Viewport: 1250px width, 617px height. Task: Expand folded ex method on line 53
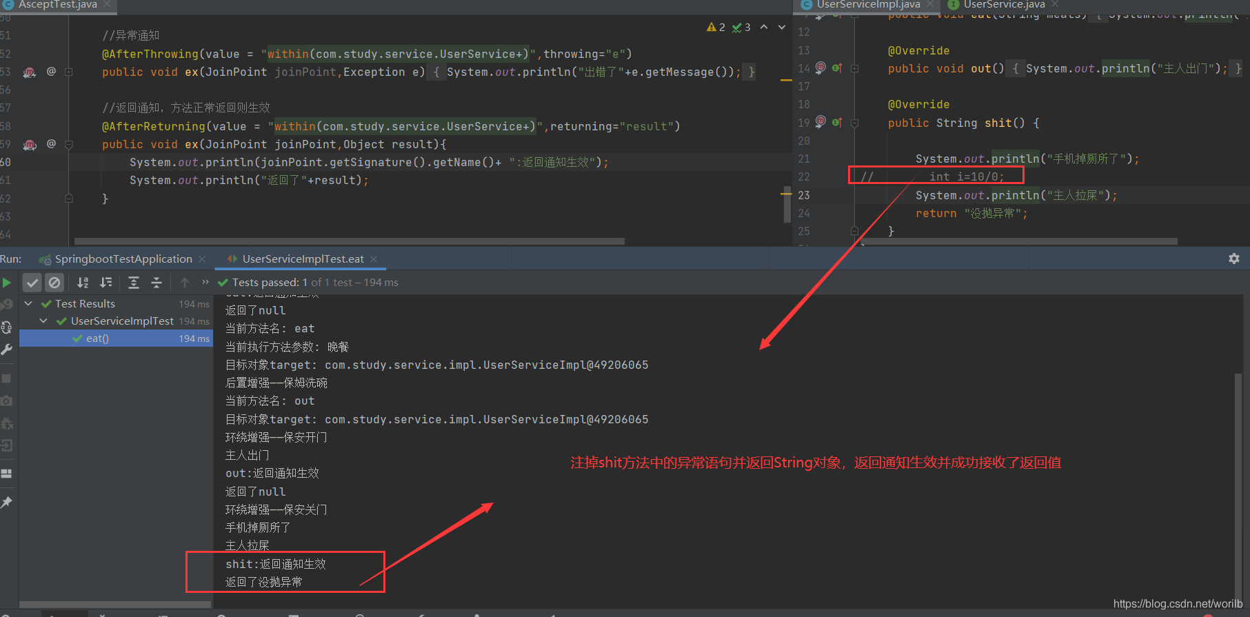coord(69,72)
